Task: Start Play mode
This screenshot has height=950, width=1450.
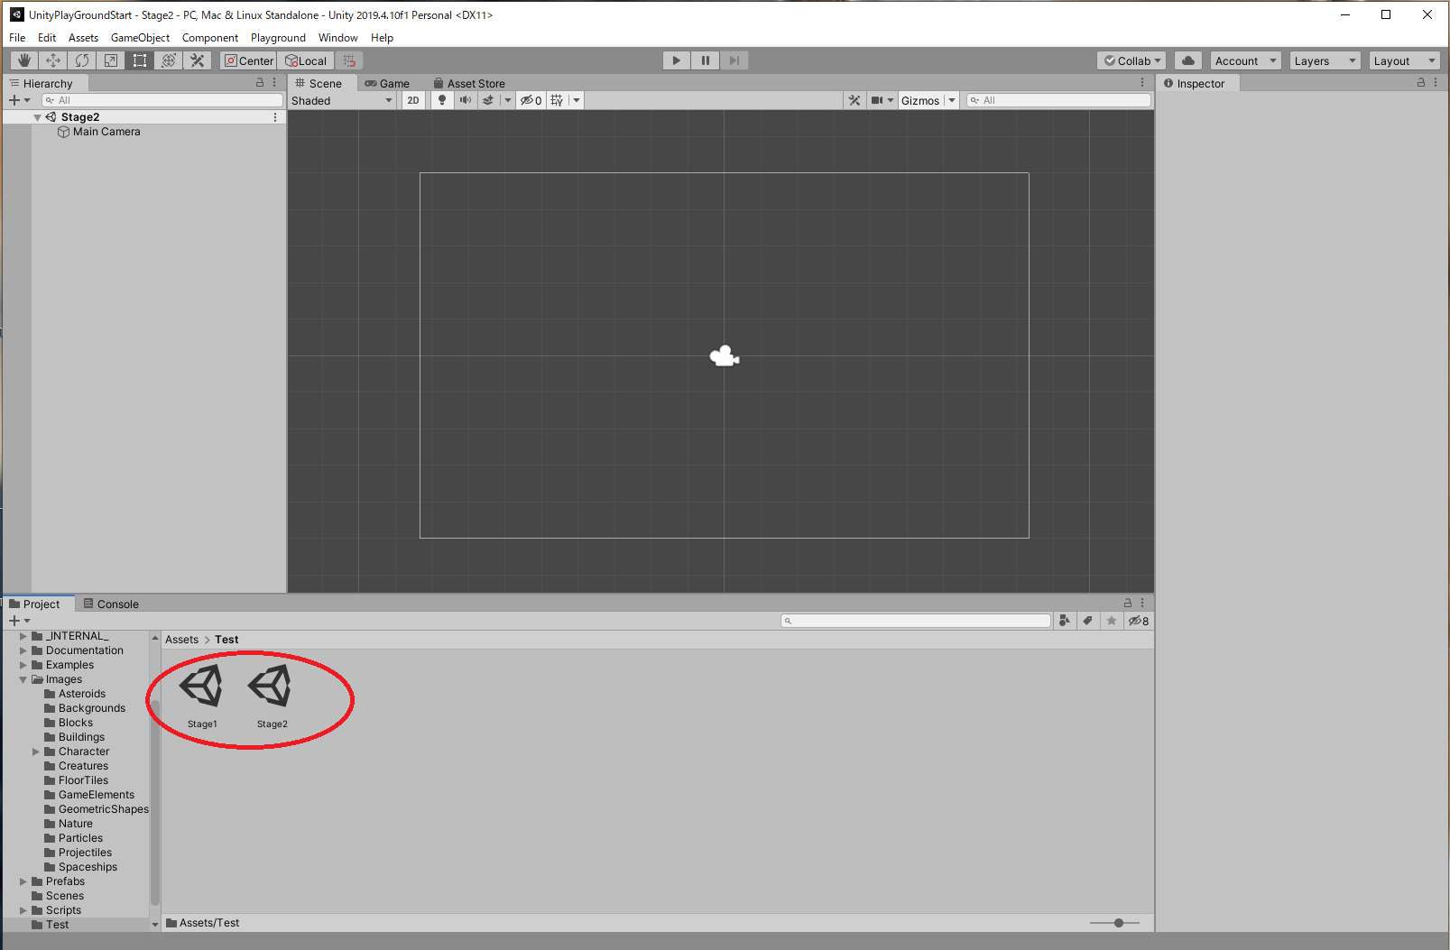Action: (676, 60)
